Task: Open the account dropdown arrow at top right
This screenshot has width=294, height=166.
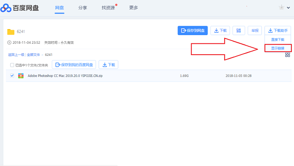Action: 289,8
